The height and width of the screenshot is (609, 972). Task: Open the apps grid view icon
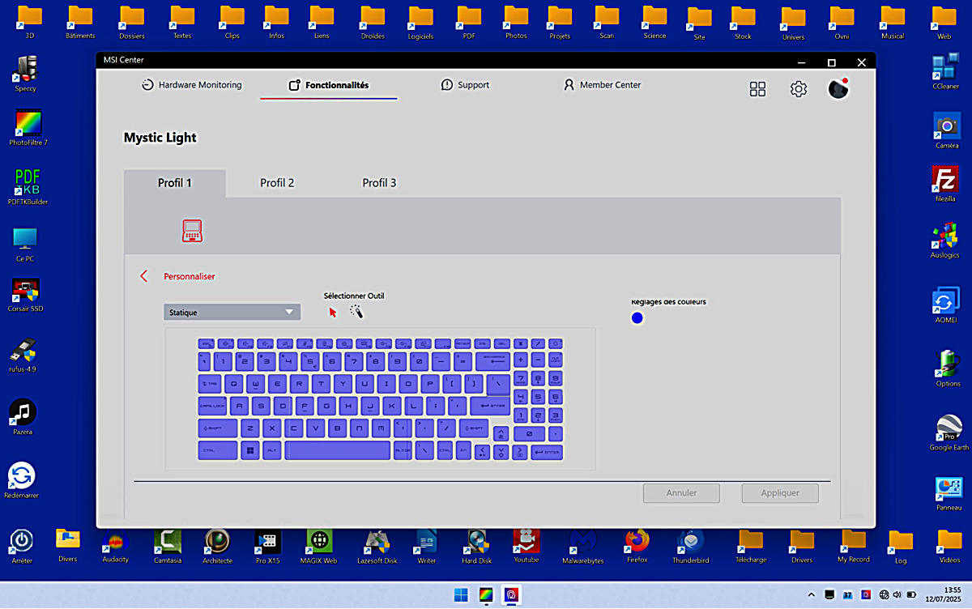click(x=757, y=89)
